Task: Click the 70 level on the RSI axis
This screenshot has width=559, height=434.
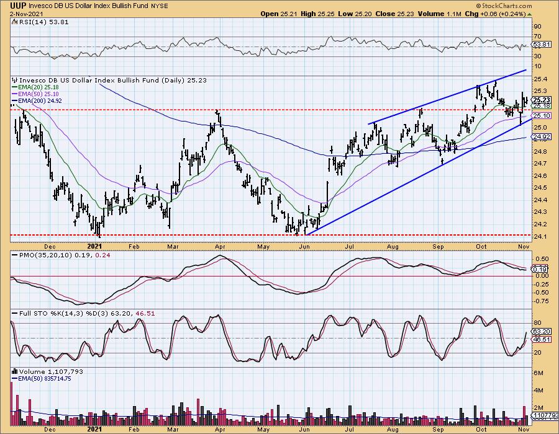Action: 537,37
